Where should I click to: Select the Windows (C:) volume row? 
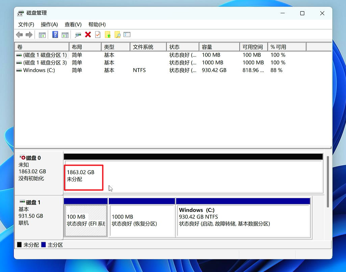click(173, 70)
